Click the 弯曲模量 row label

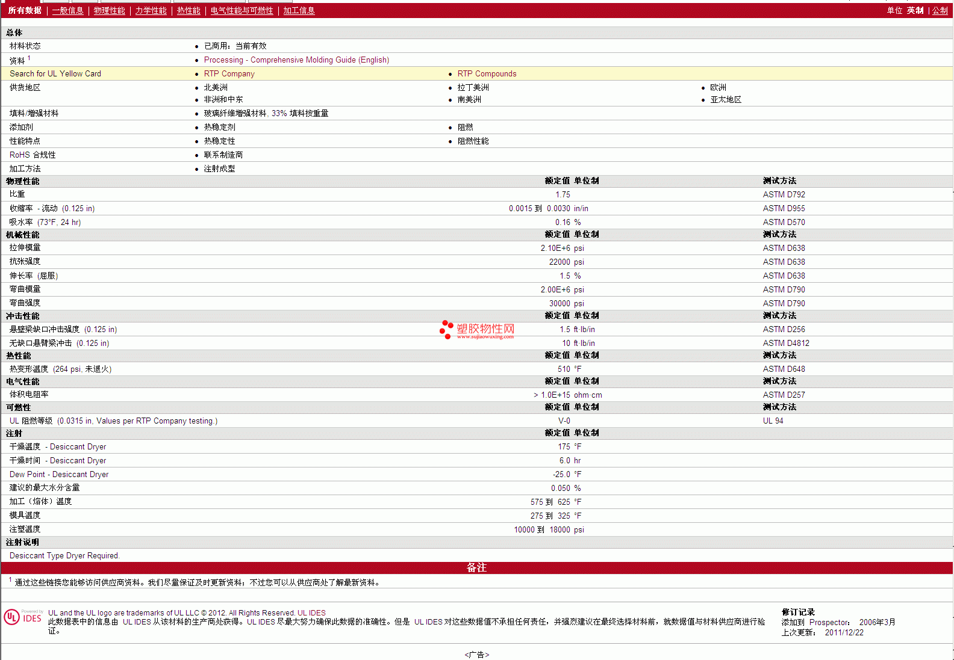[25, 289]
